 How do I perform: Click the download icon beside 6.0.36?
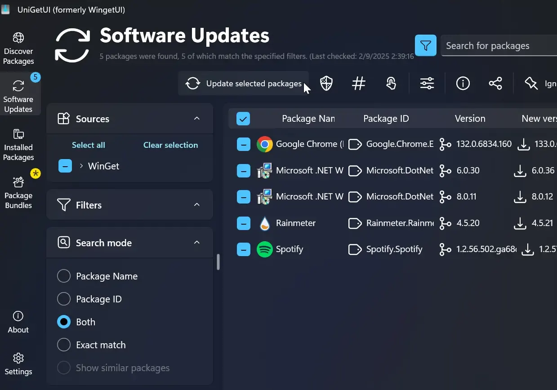(x=520, y=171)
